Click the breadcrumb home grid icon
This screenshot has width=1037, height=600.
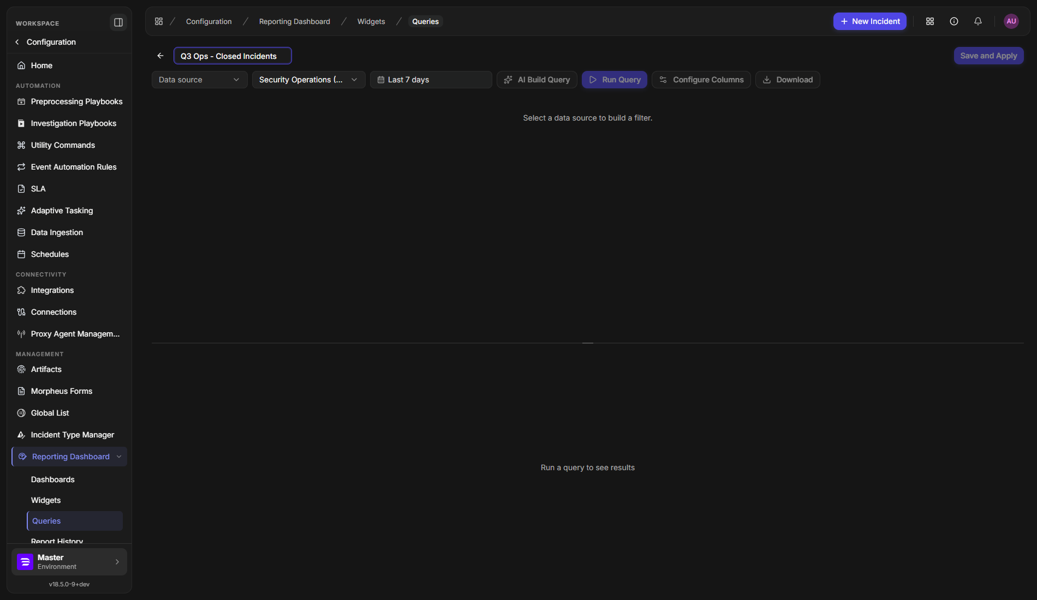(x=159, y=21)
